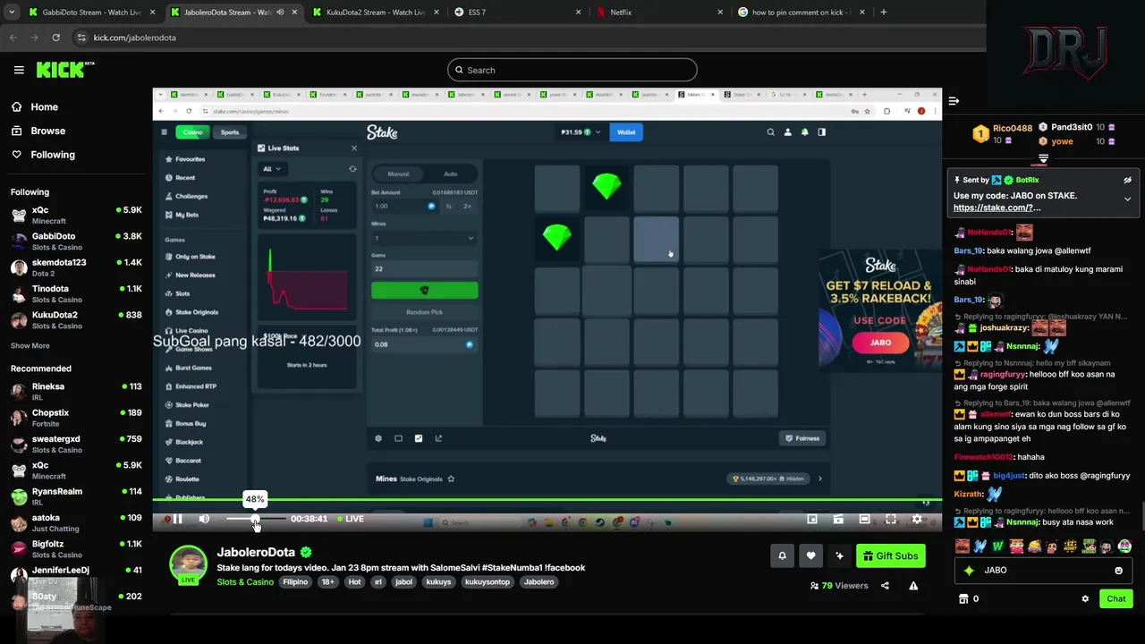Screen dimensions: 1145x644
Task: Toggle theatre mode
Action: [x=864, y=519]
